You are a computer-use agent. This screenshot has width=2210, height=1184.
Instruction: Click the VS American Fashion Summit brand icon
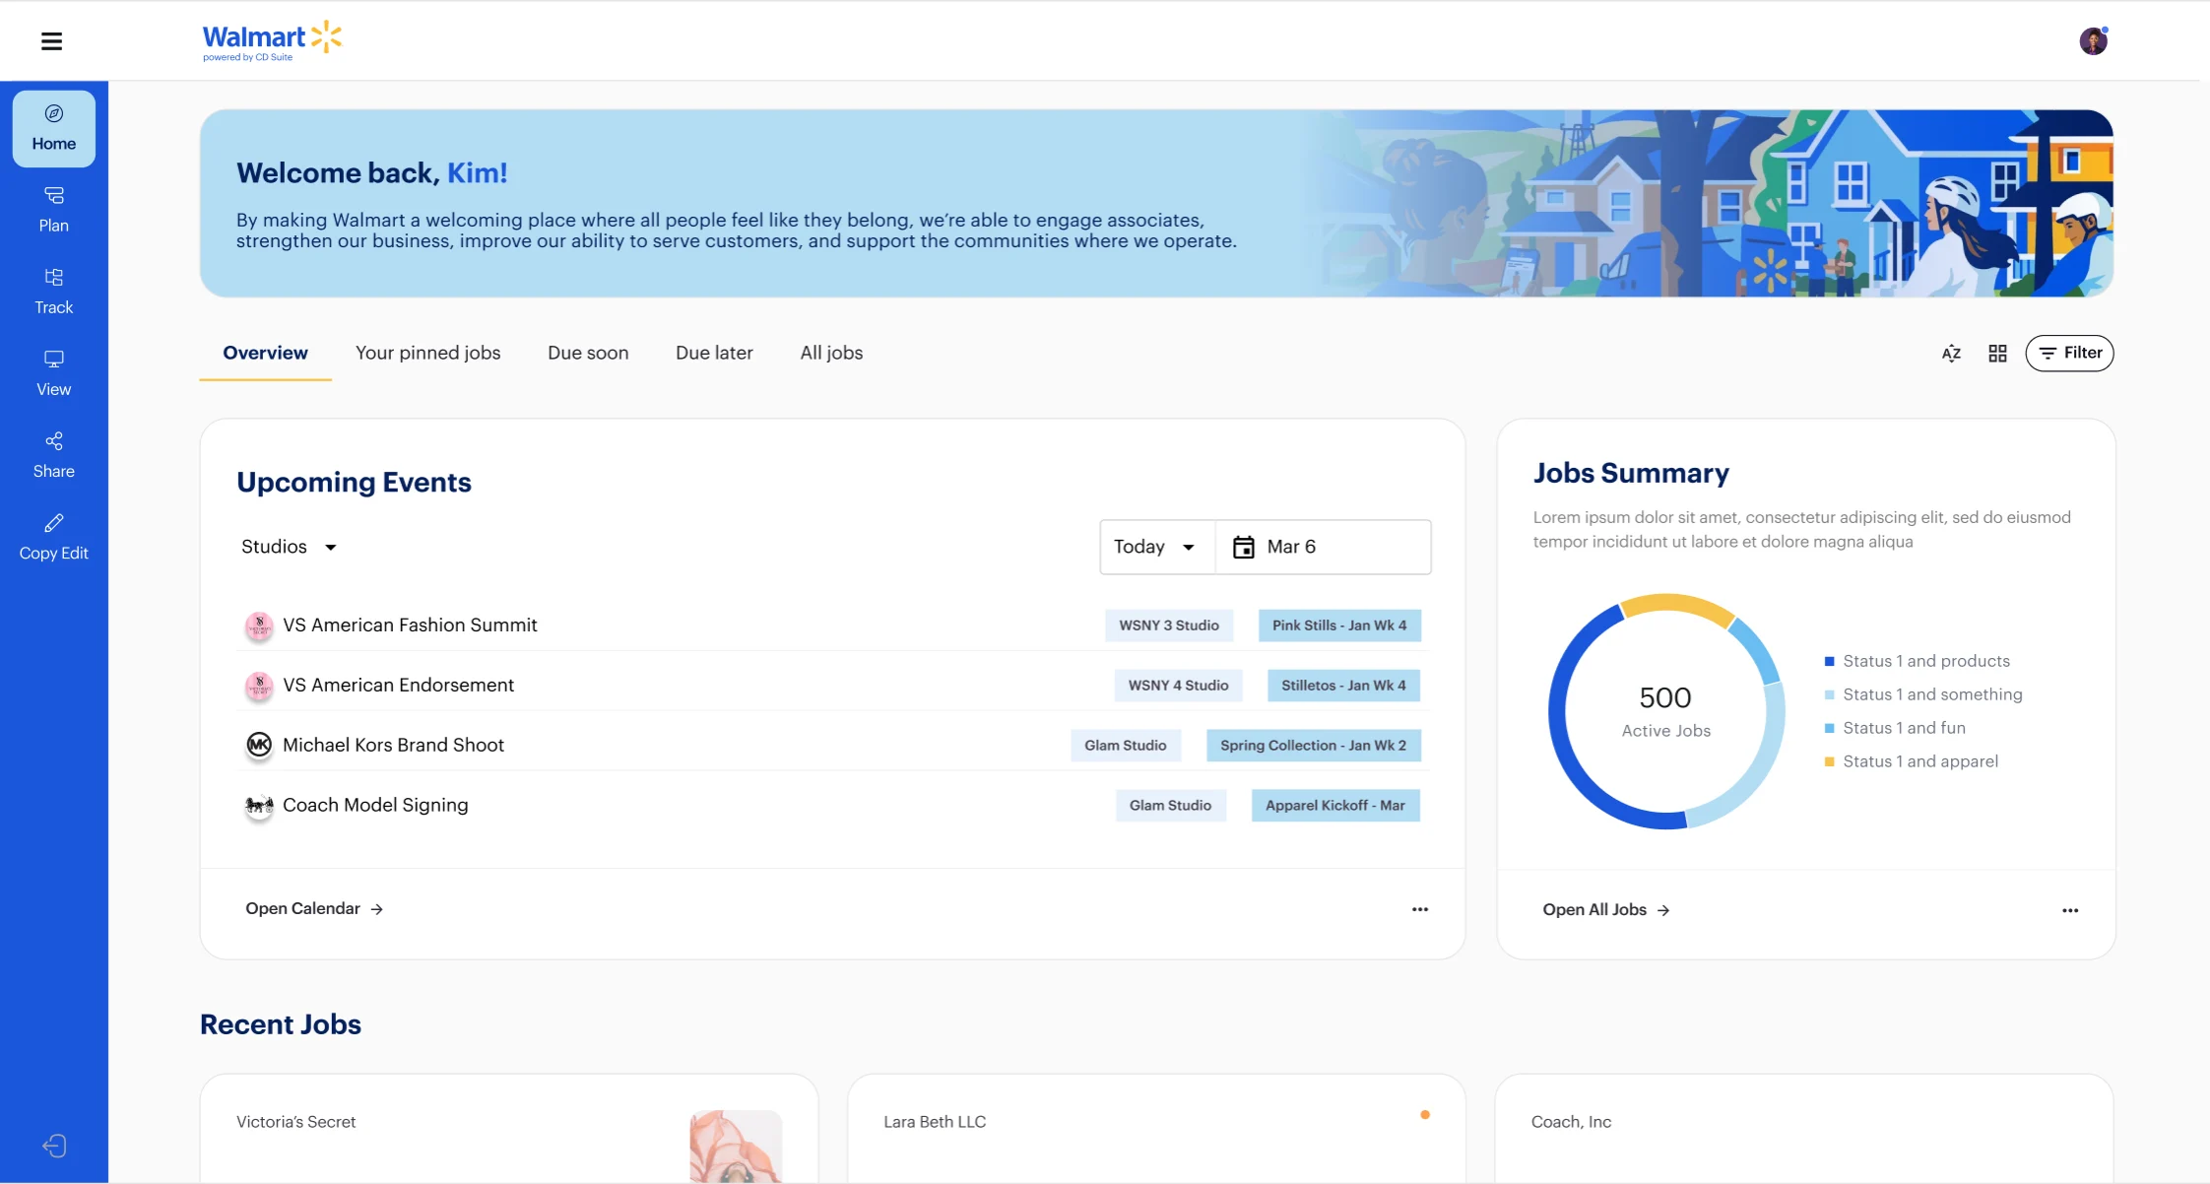coord(259,625)
